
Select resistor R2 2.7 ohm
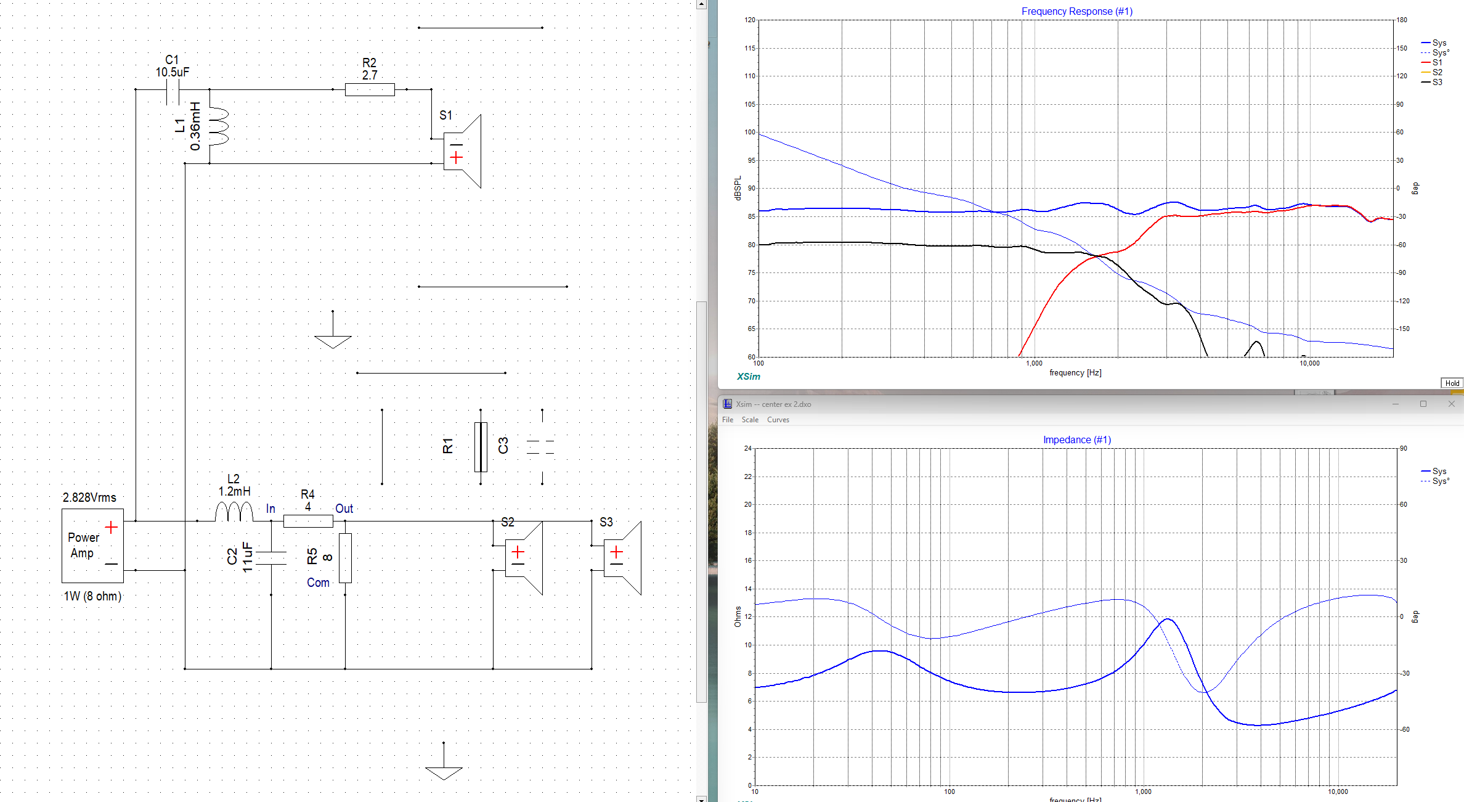pyautogui.click(x=370, y=90)
